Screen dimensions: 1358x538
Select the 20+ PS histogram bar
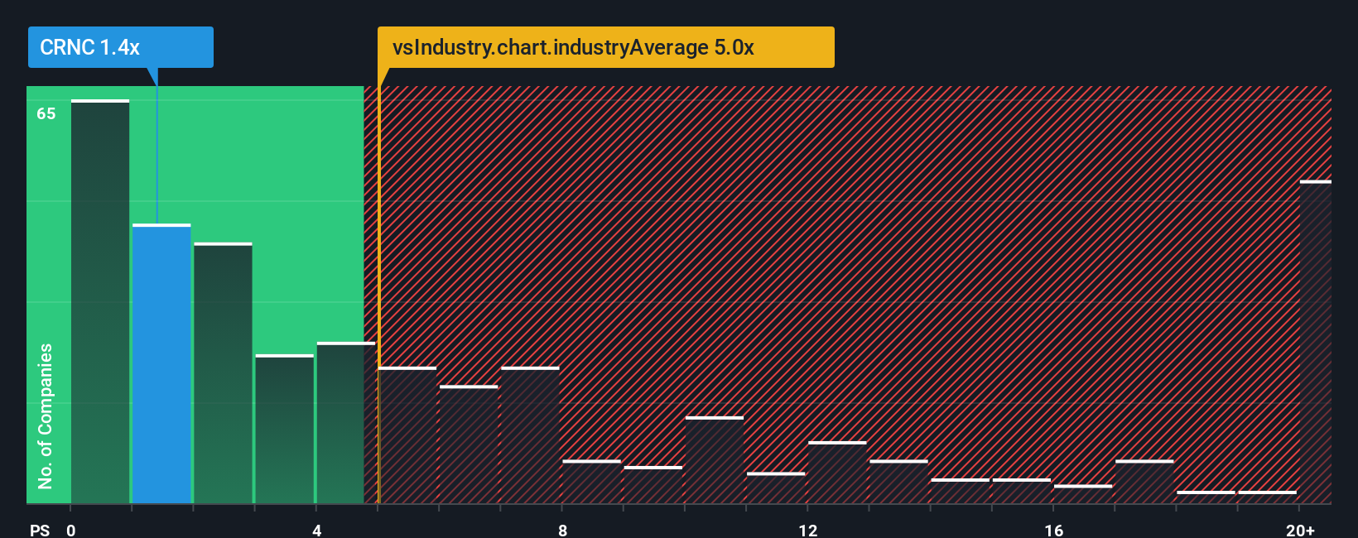click(x=1316, y=342)
